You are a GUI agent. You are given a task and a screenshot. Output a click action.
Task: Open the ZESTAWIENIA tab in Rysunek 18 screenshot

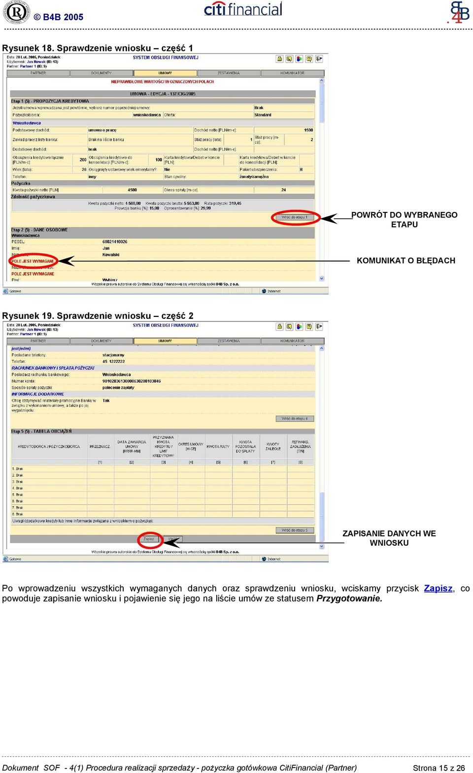pos(229,73)
